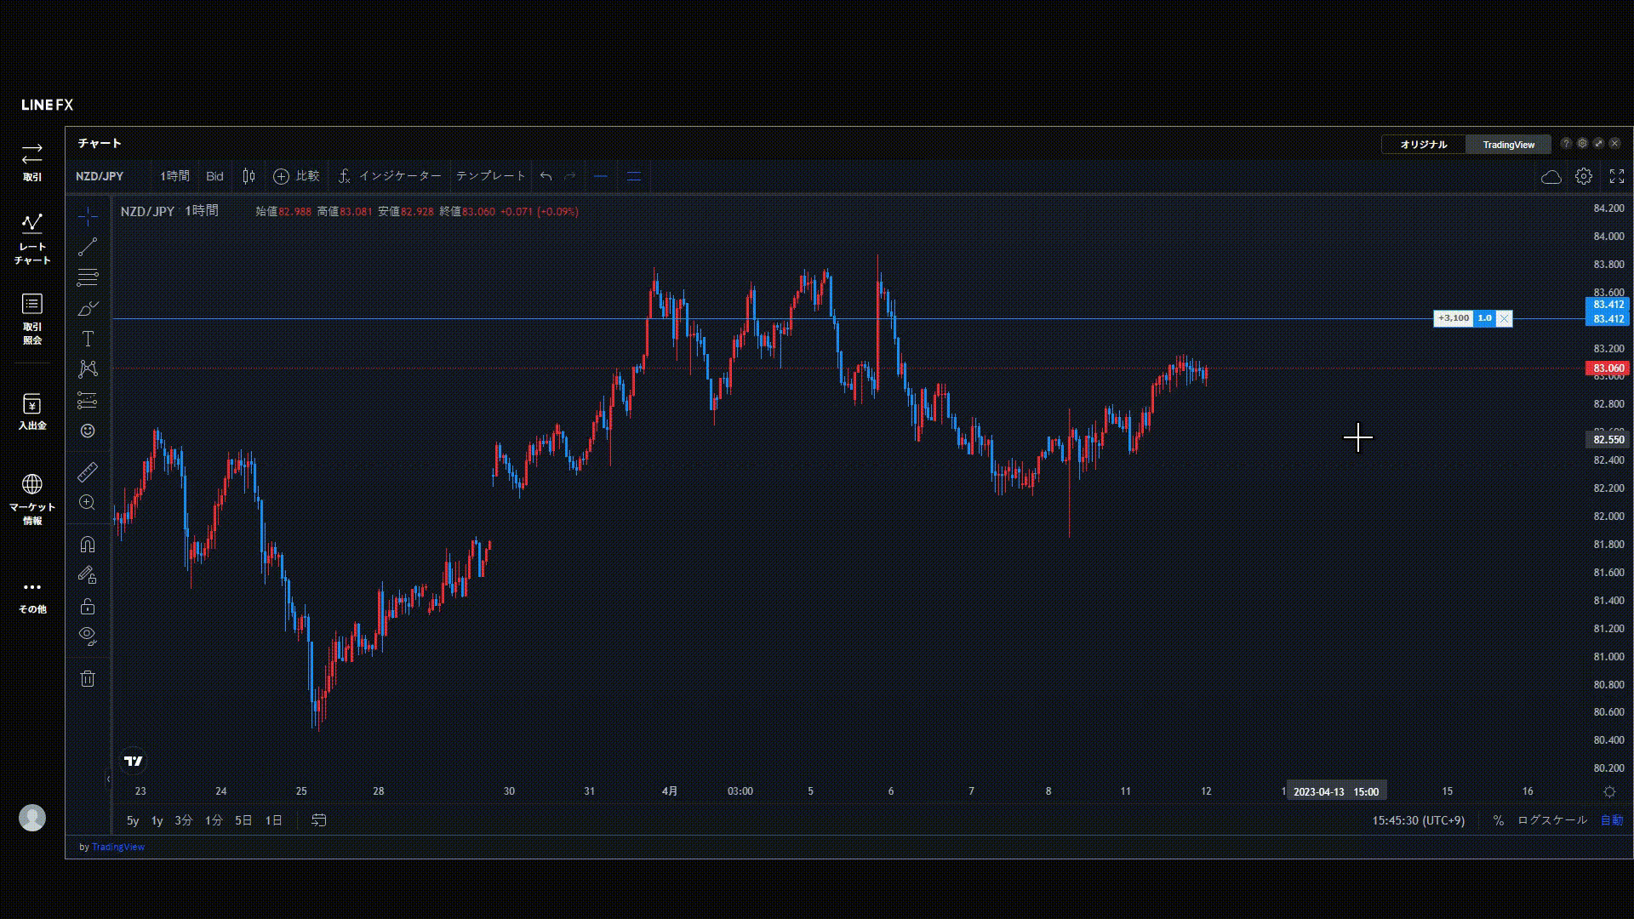The image size is (1634, 919).
Task: Toggle ログスケール log scale option
Action: click(1551, 820)
